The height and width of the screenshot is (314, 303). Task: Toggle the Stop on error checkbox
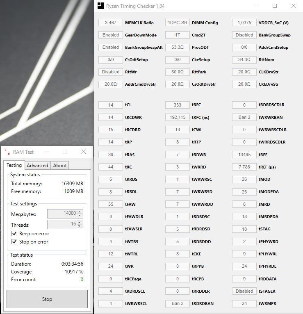[x=14, y=242]
